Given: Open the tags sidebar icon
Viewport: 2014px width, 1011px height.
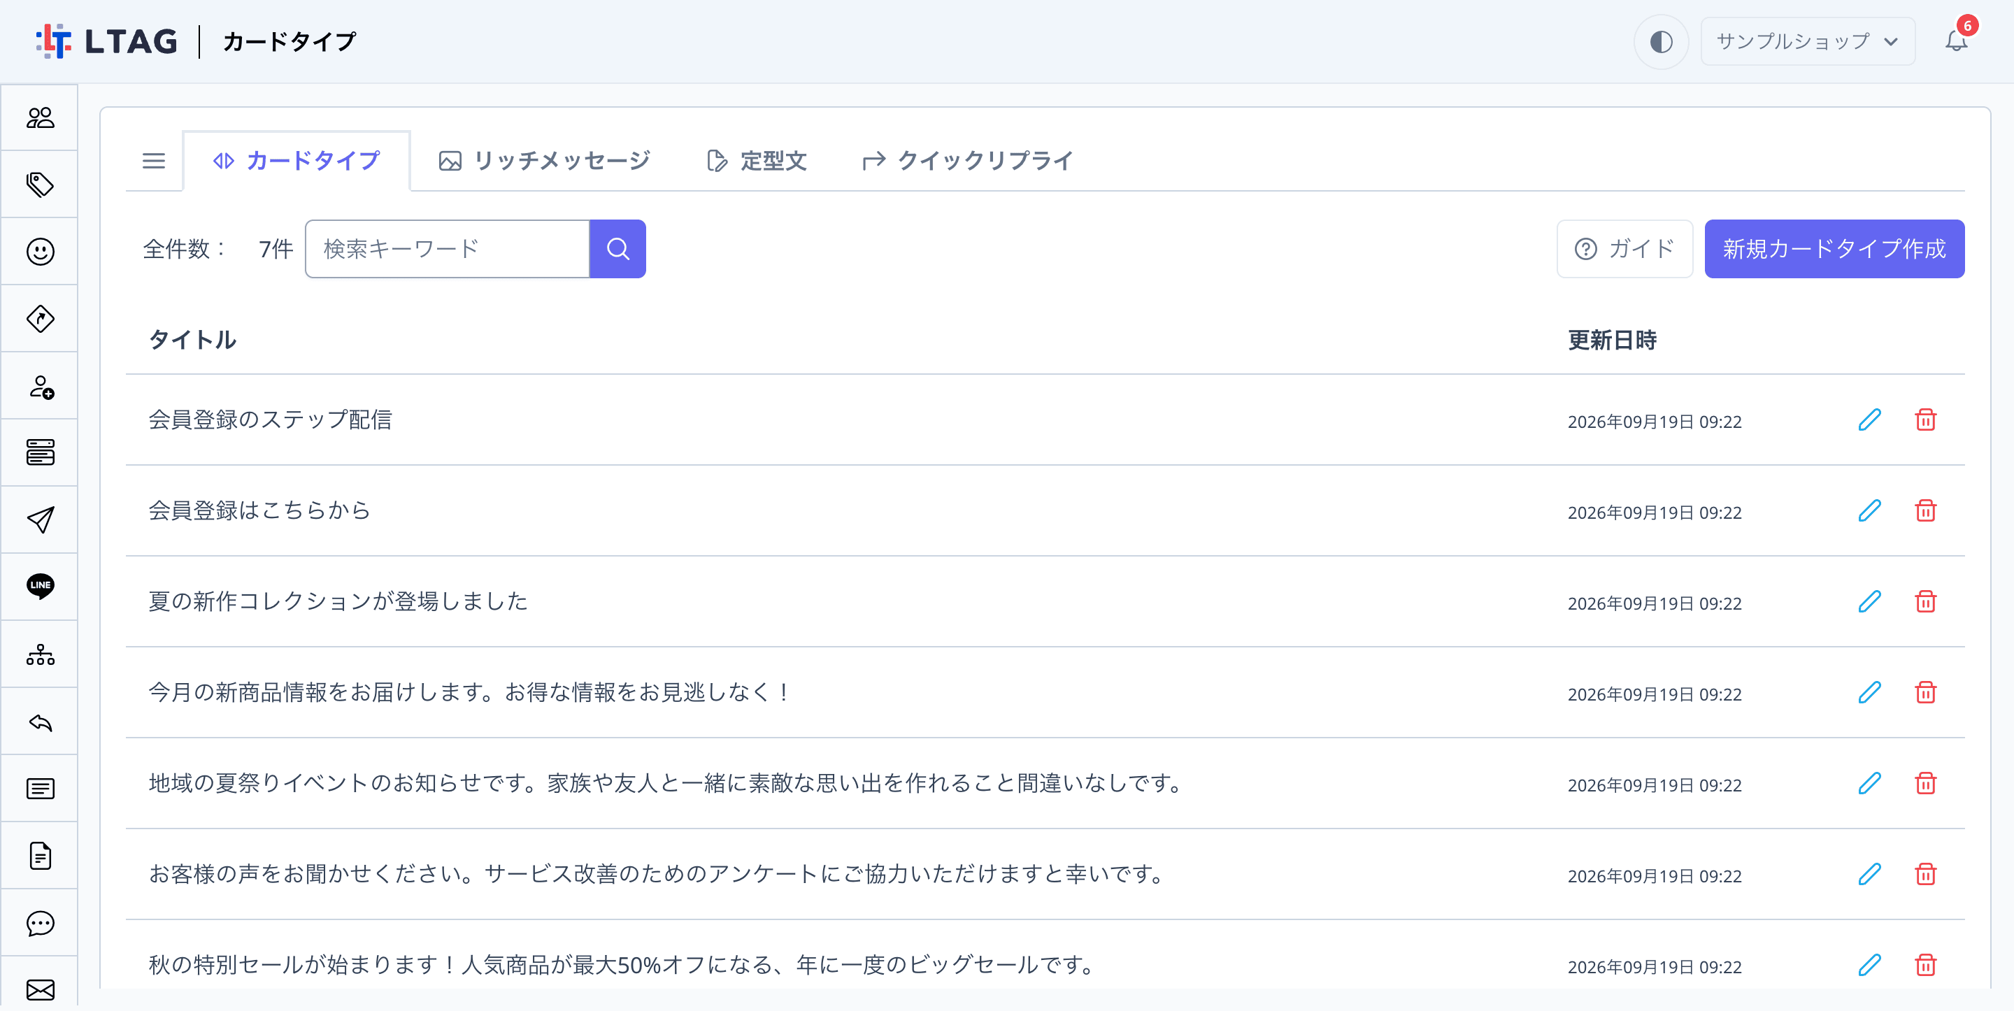Looking at the screenshot, I should (40, 185).
